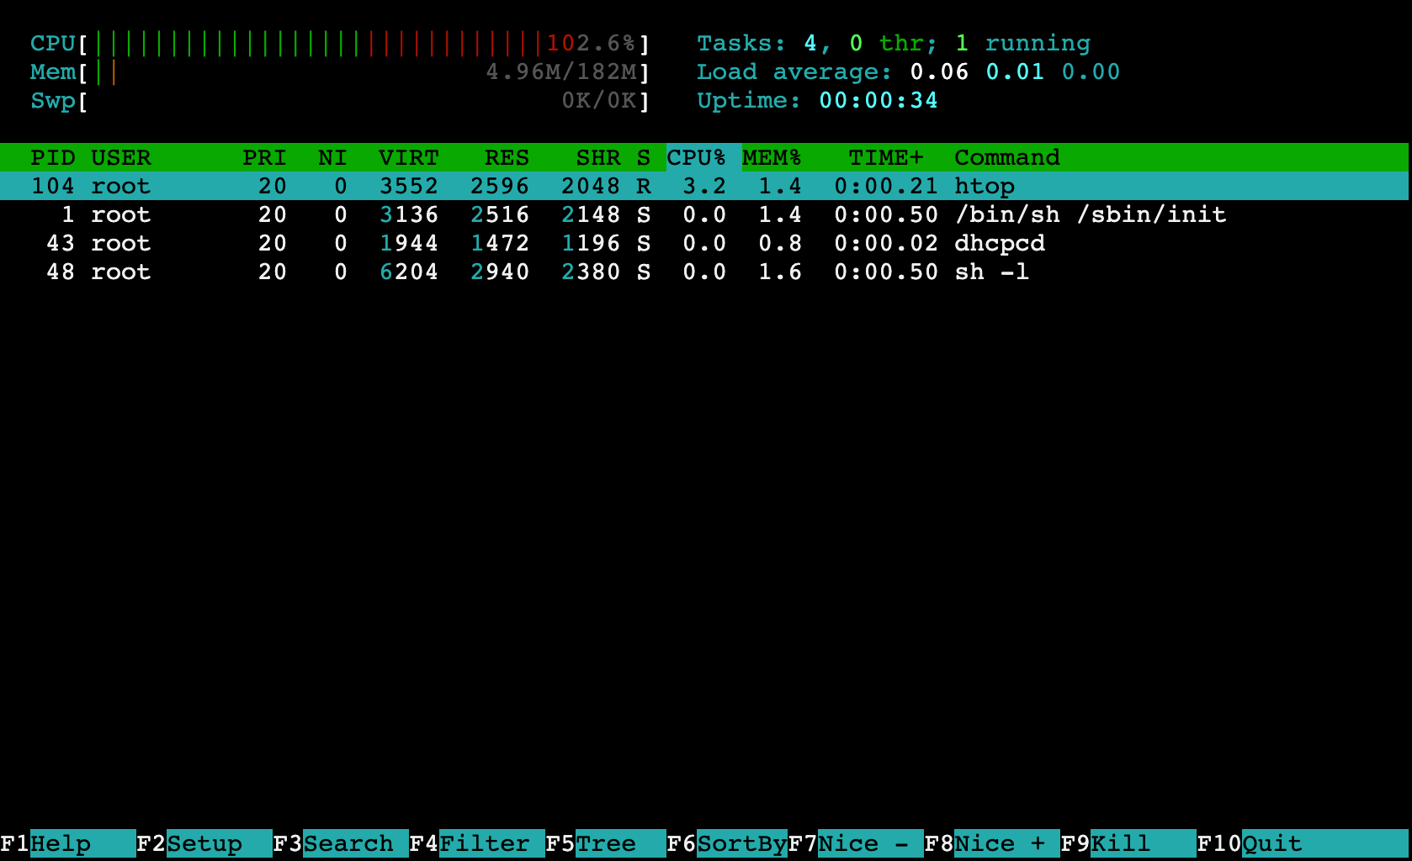Open the SortBy menu with F6SortBy
The image size is (1412, 861).
[x=728, y=843]
